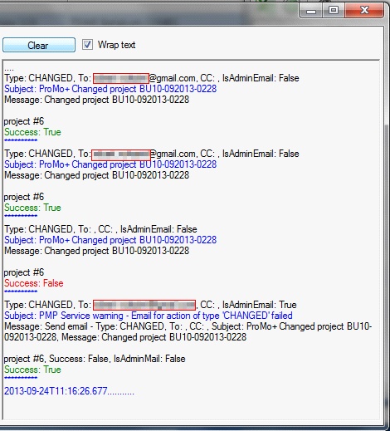Click the blurred admin email address
Viewport: 390px width, 431px height.
[144, 305]
